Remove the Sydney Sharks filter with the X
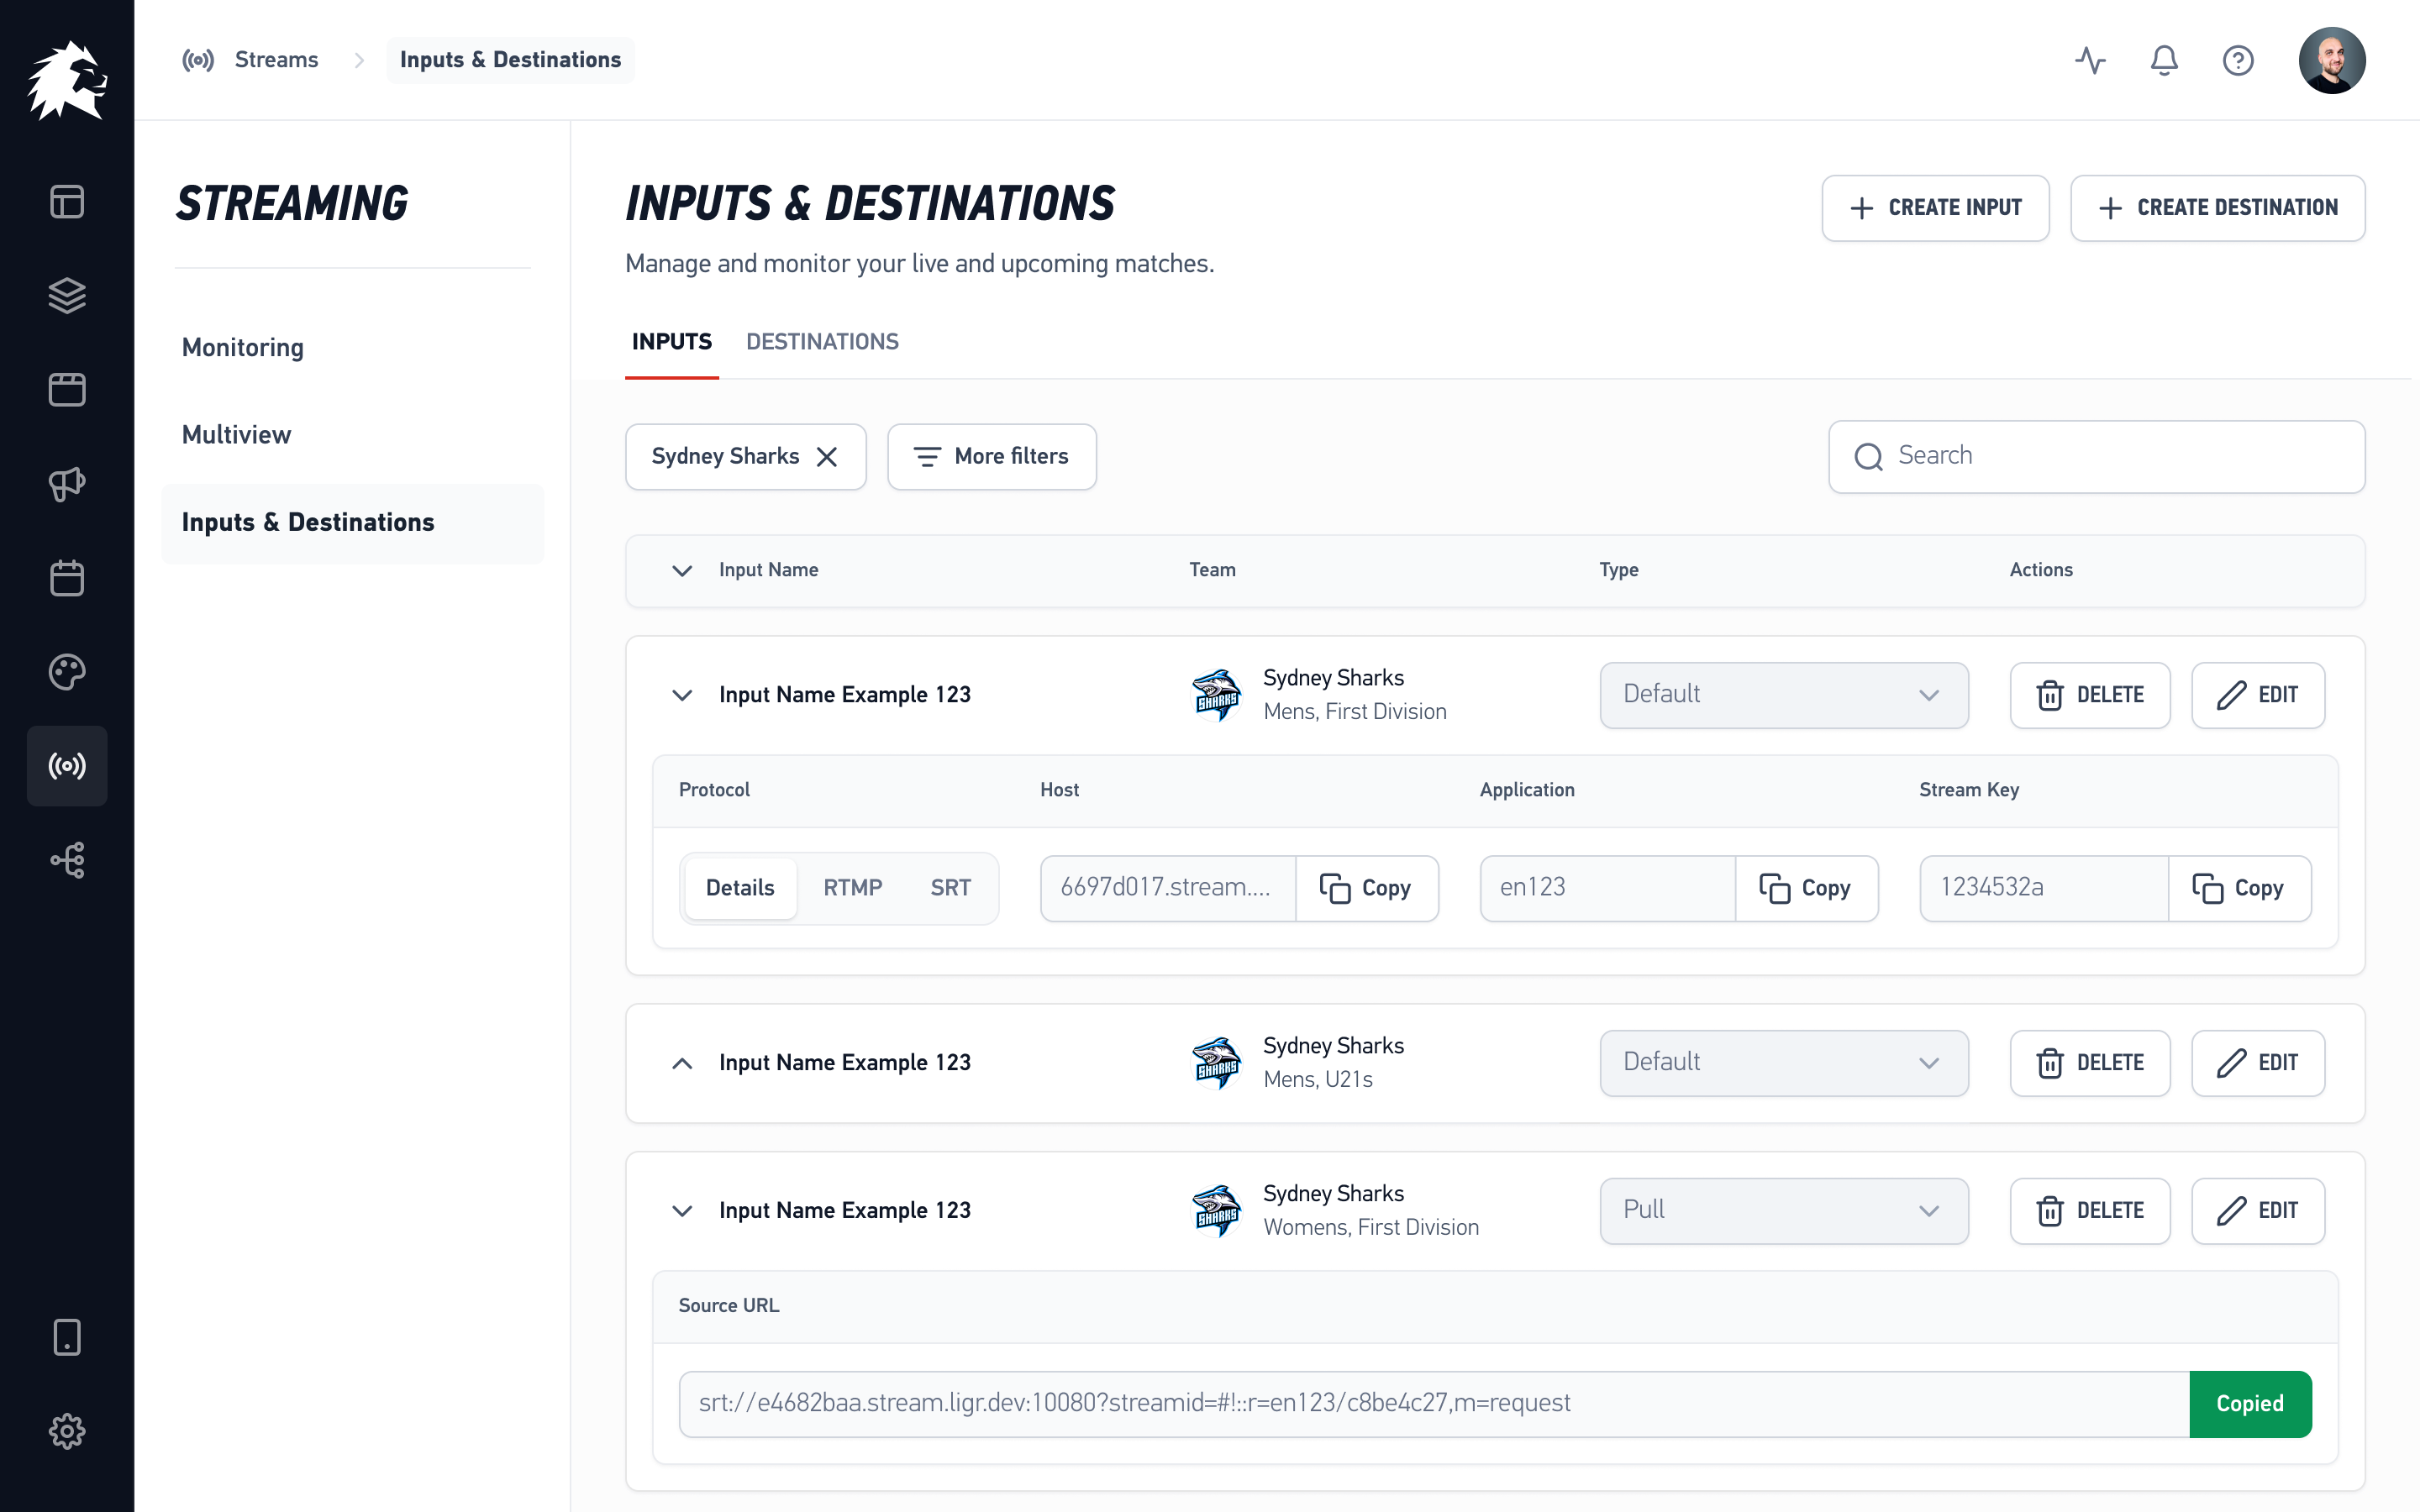This screenshot has height=1512, width=2420. point(827,457)
